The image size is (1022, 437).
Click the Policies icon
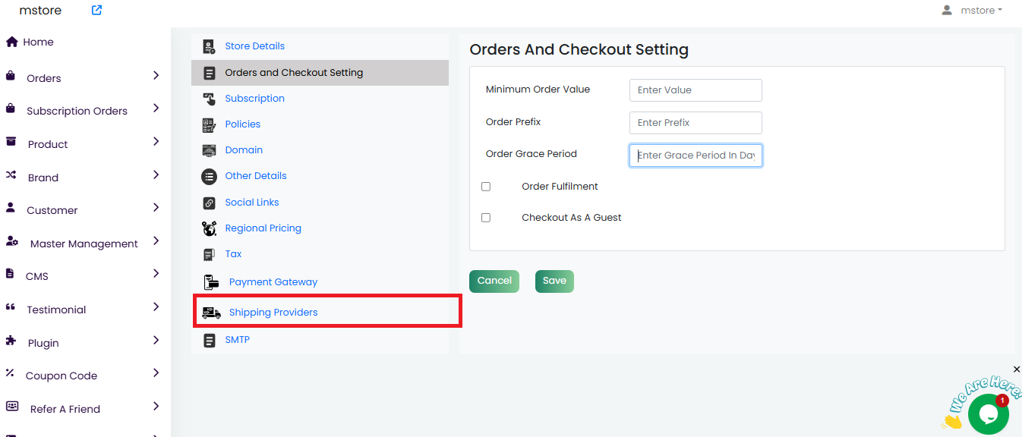(x=209, y=124)
